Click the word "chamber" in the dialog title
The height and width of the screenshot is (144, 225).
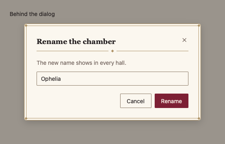(x=99, y=42)
